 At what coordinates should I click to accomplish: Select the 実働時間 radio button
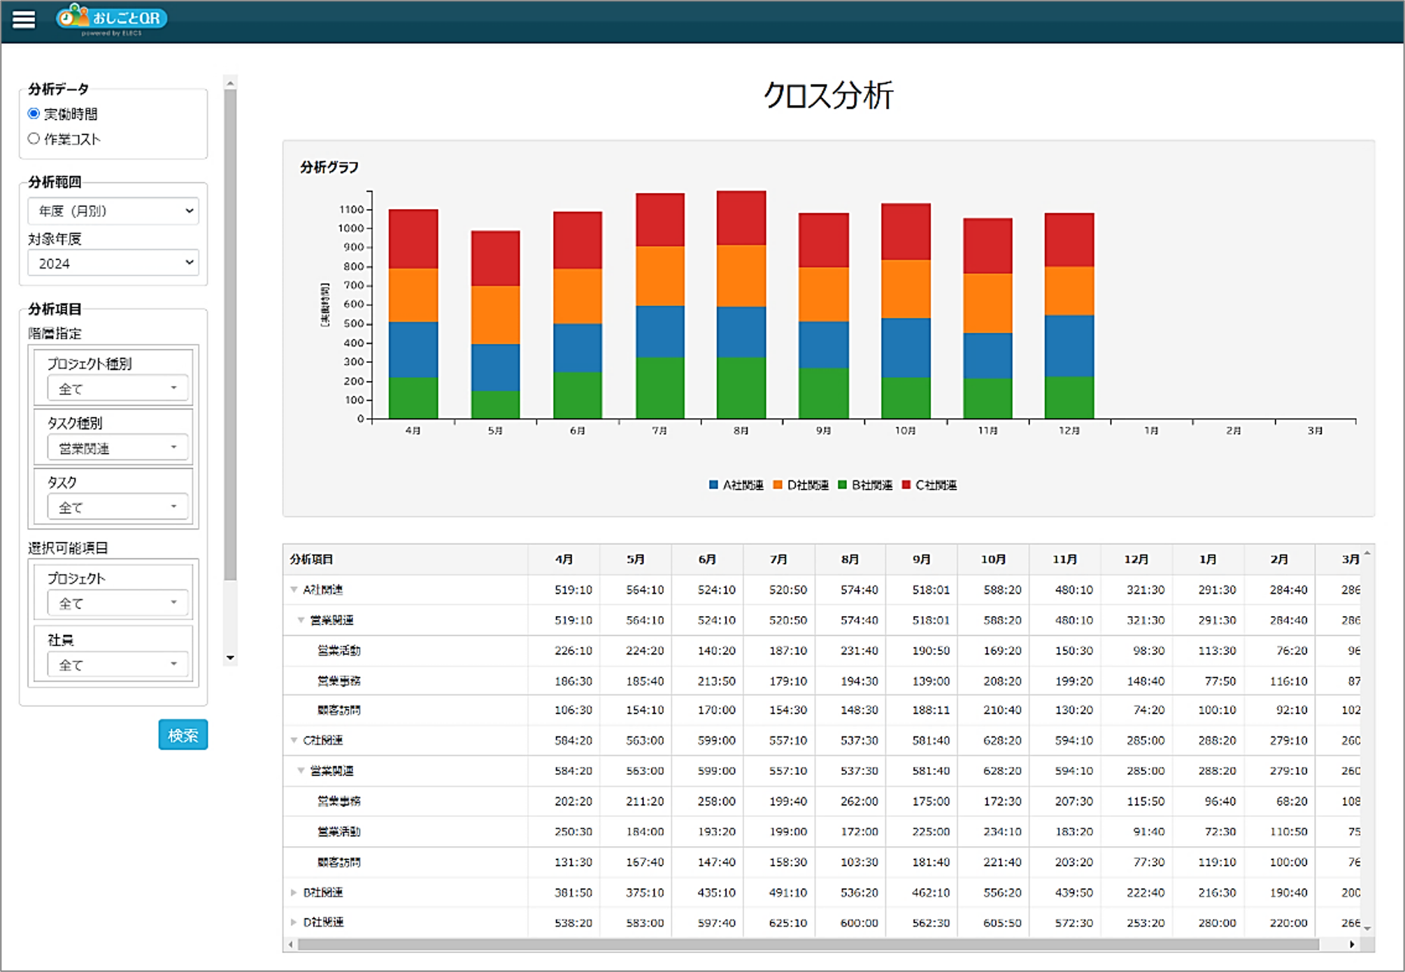[34, 113]
